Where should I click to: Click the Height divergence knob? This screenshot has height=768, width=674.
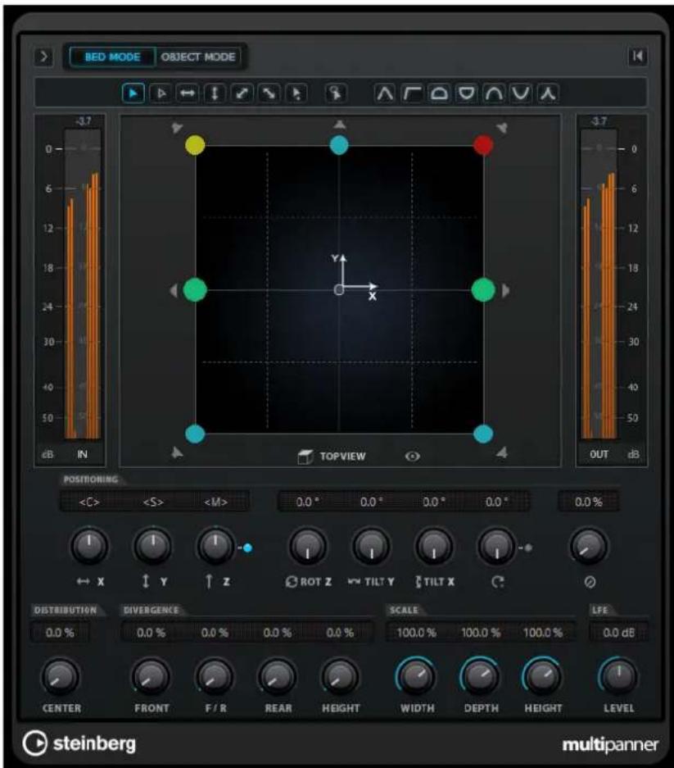tap(340, 676)
